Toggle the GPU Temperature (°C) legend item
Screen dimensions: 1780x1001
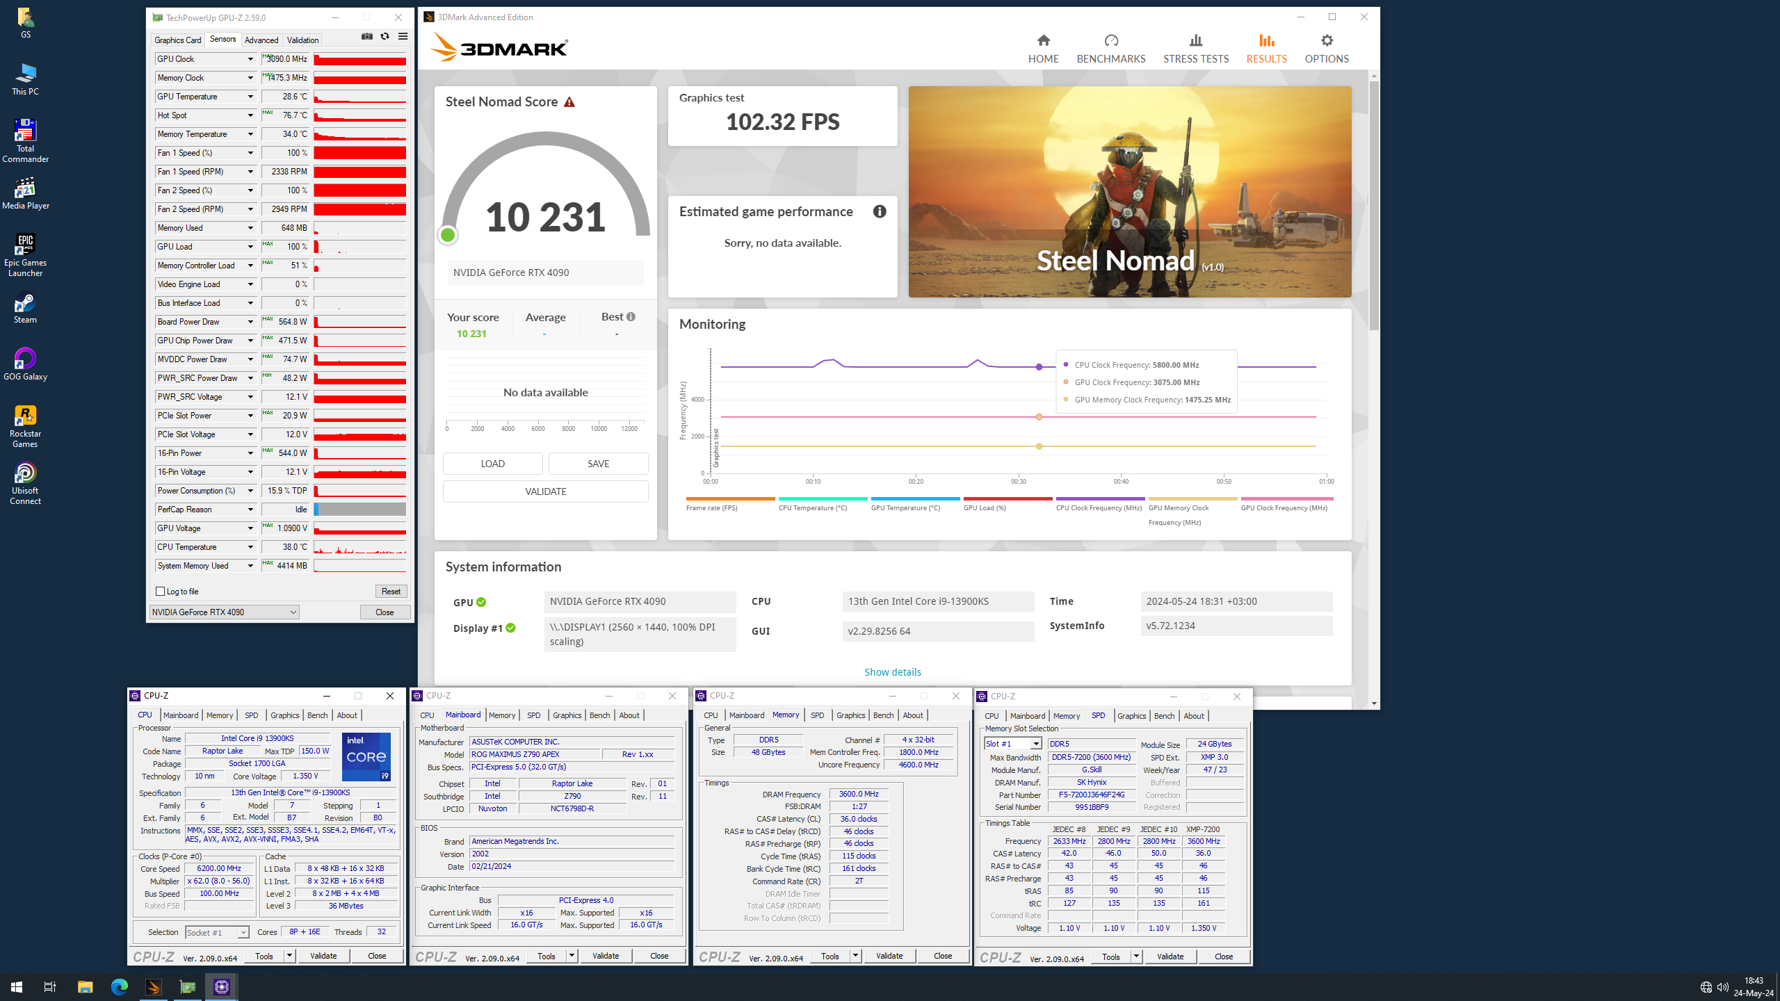[x=915, y=505]
